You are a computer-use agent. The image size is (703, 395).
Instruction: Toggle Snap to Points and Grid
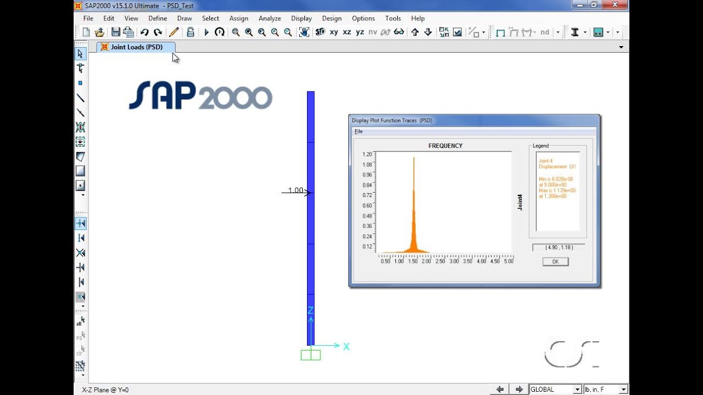coord(80,223)
